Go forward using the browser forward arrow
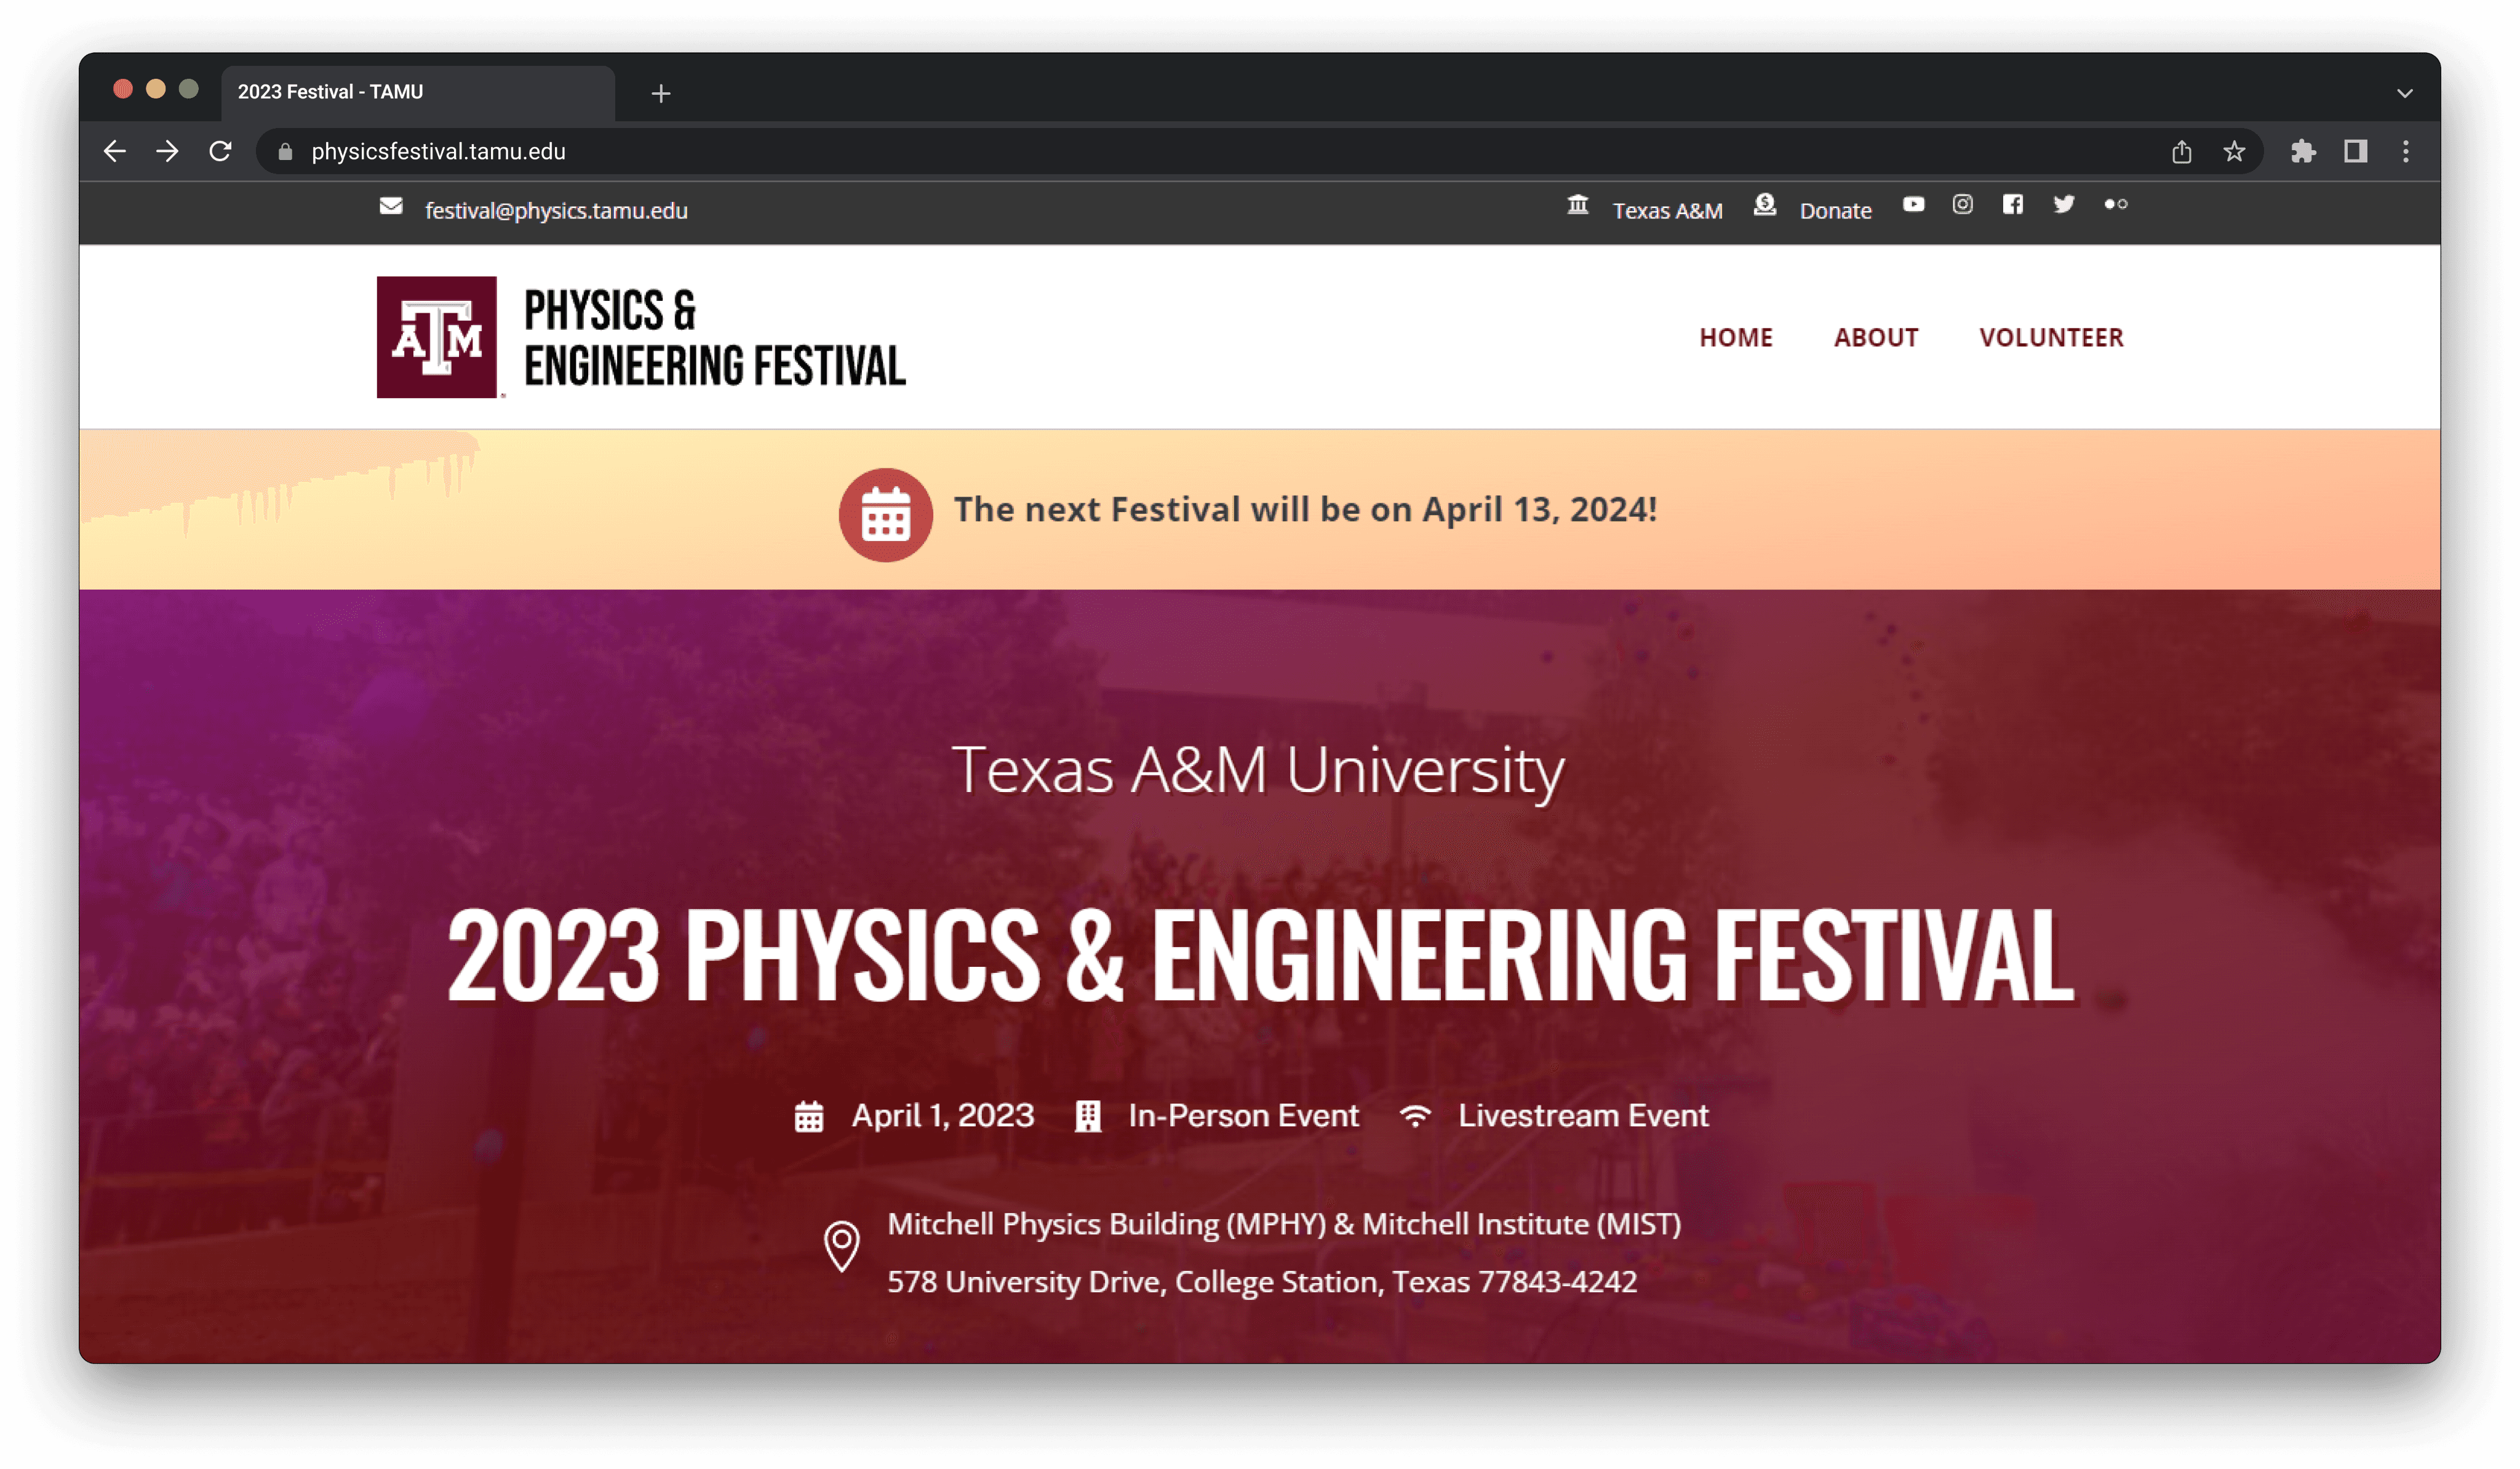The image size is (2520, 1469). click(x=168, y=151)
